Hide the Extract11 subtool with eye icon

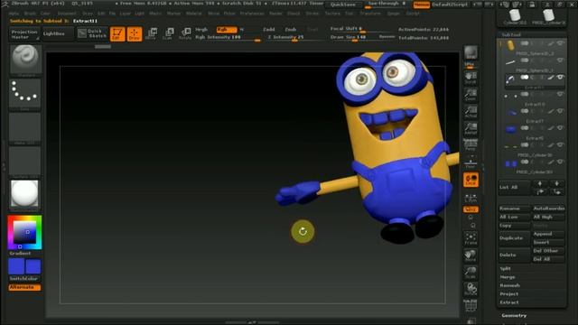tap(560, 78)
